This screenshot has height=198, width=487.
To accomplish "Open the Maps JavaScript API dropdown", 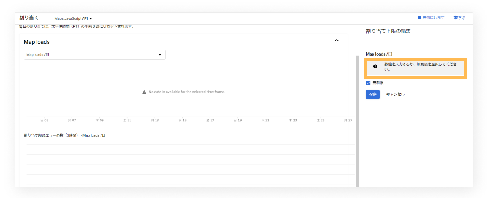I will 73,18.
